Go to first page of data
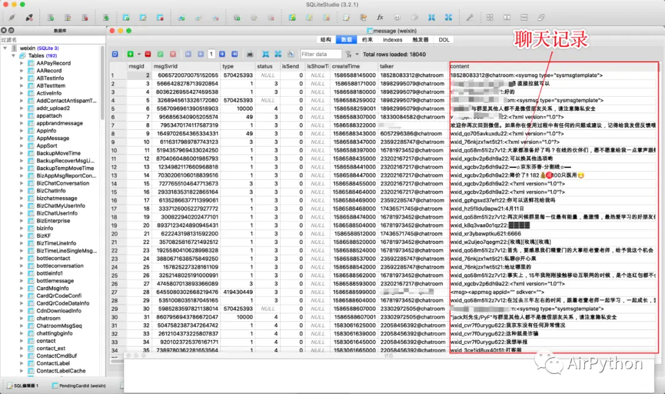 188,54
